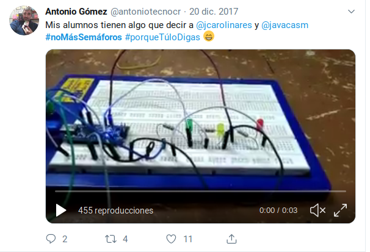
Task: Open the @antoniotecnocr handle
Action: 145,12
